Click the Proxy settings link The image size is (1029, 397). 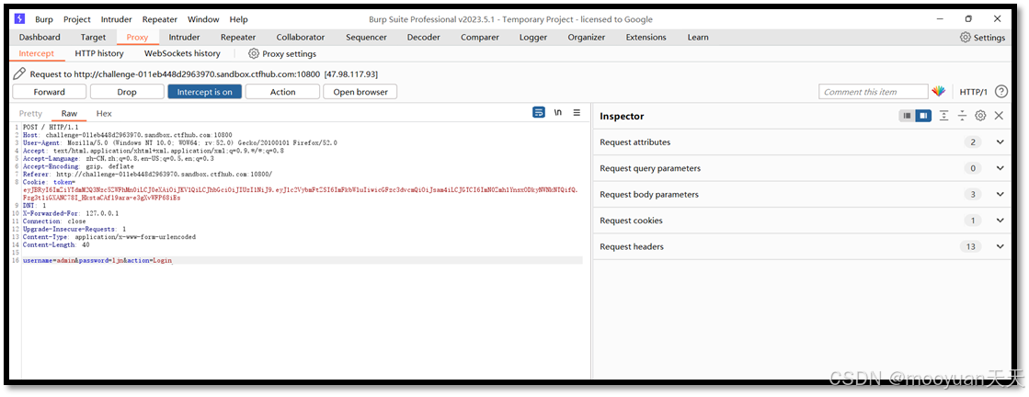289,54
